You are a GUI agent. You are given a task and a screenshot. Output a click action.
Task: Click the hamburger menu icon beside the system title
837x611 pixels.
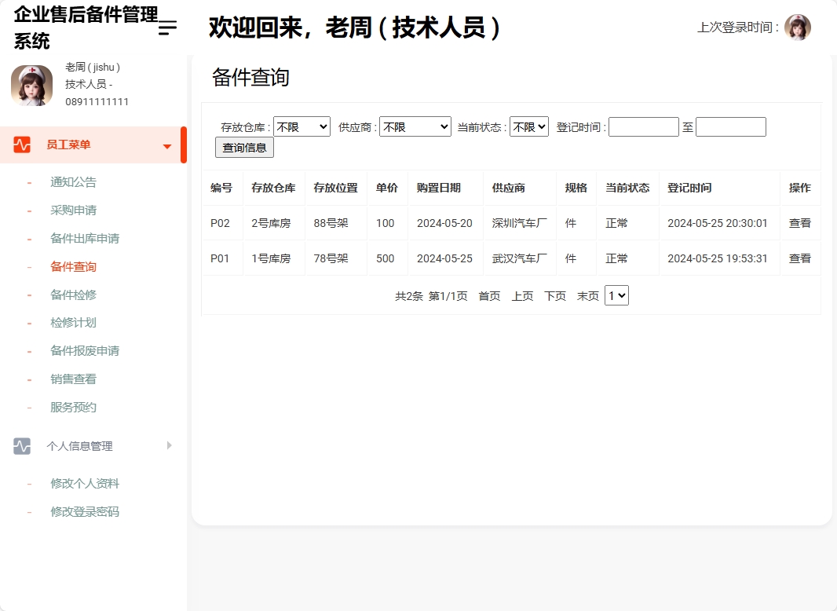point(166,27)
